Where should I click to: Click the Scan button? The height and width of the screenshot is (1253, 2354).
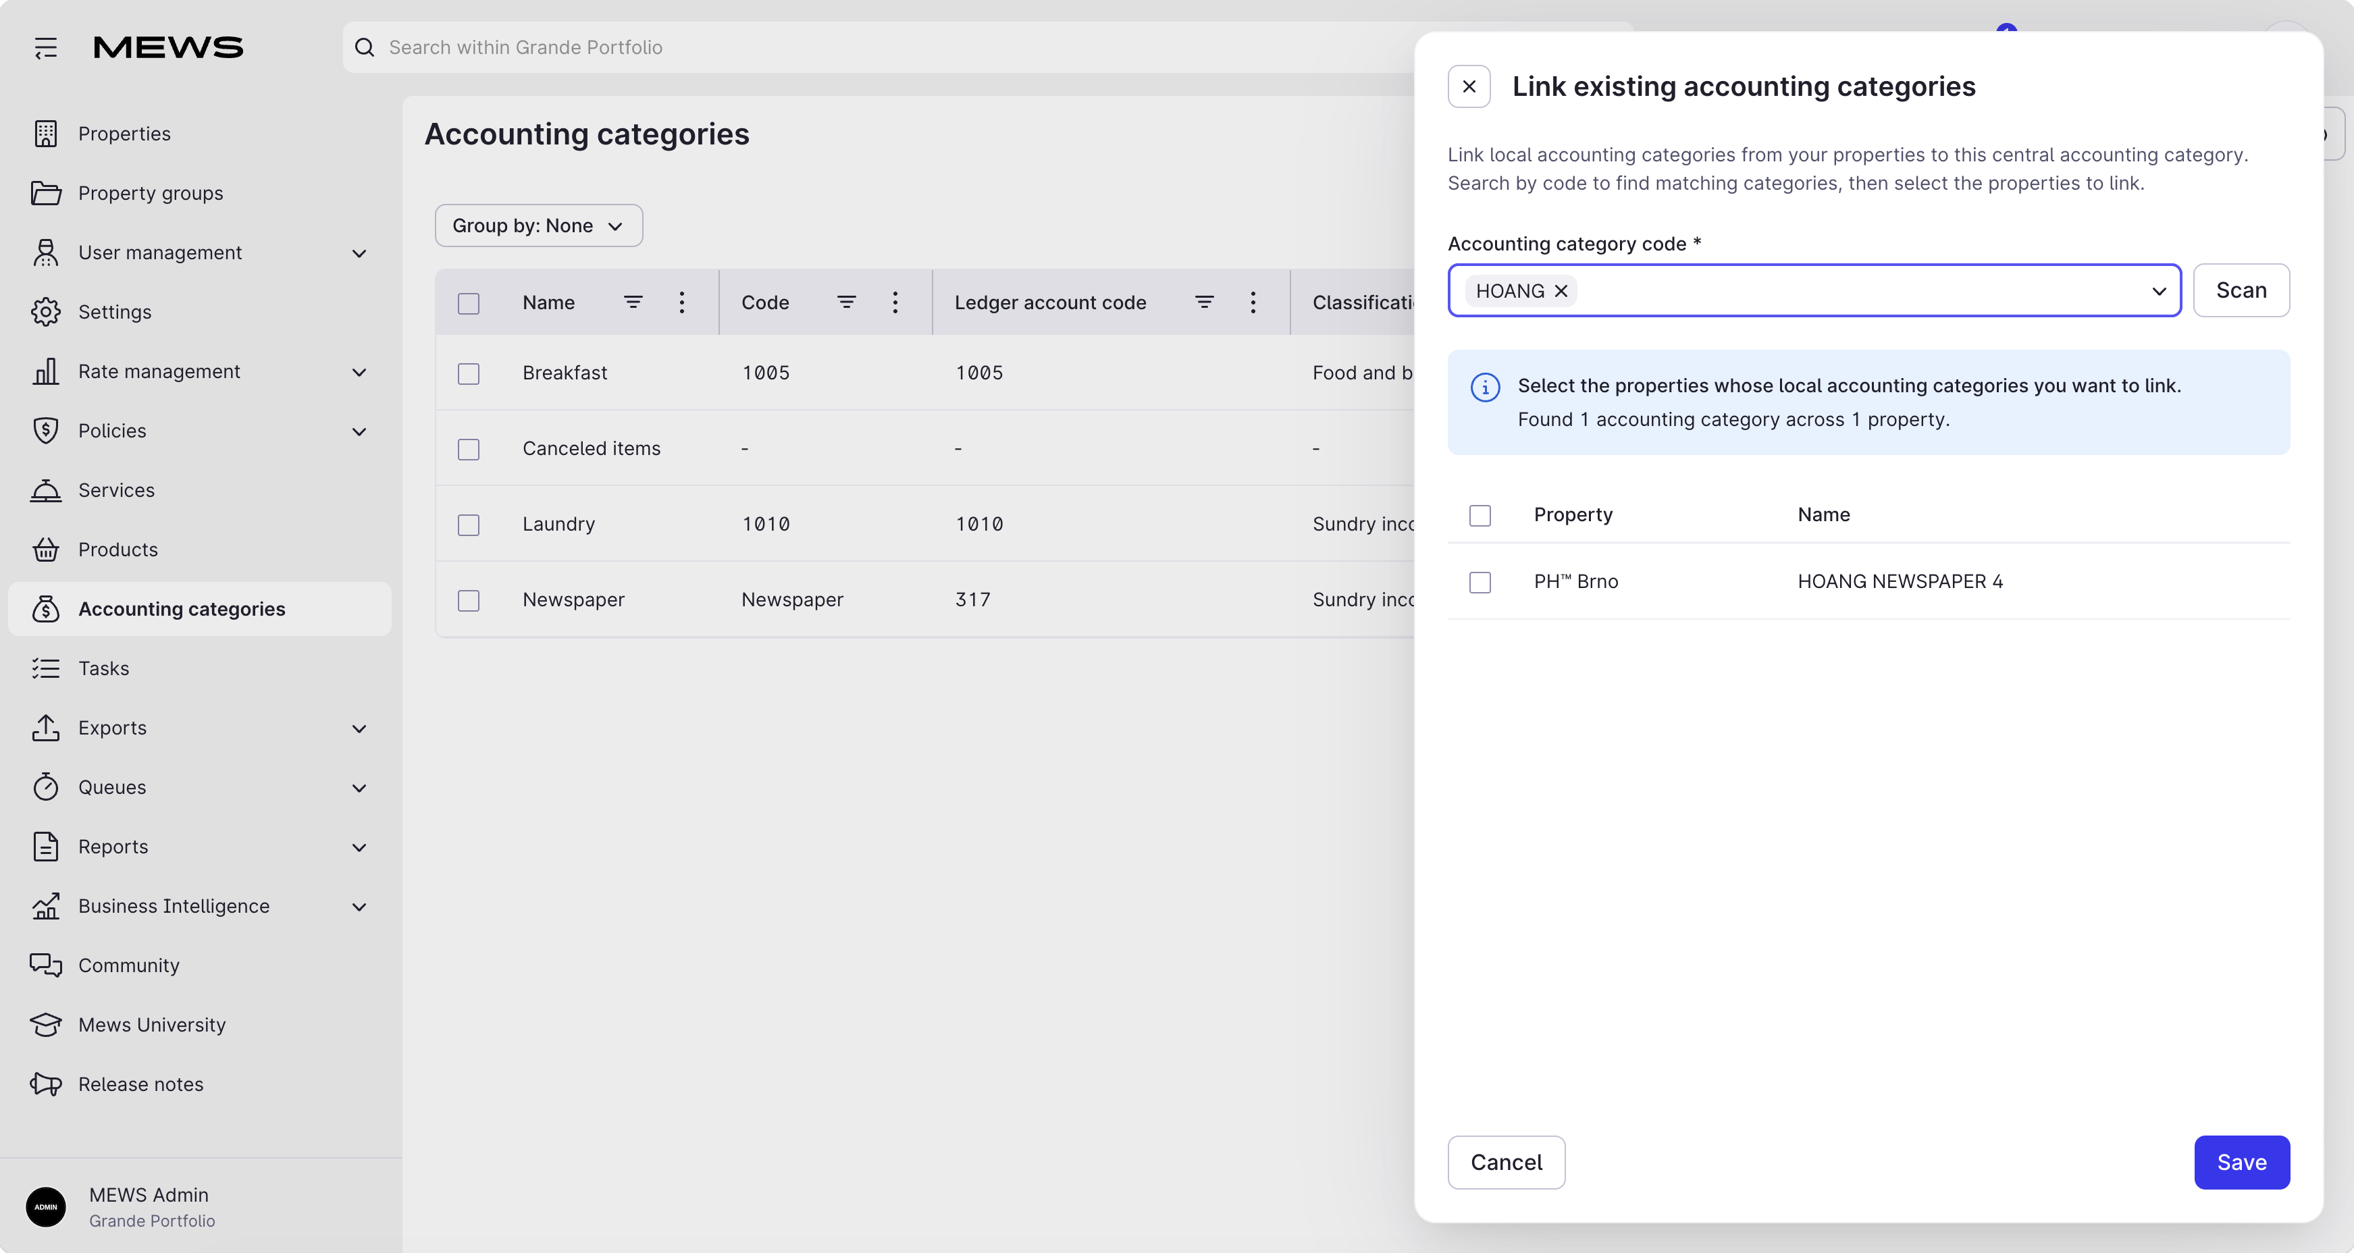(x=2241, y=290)
